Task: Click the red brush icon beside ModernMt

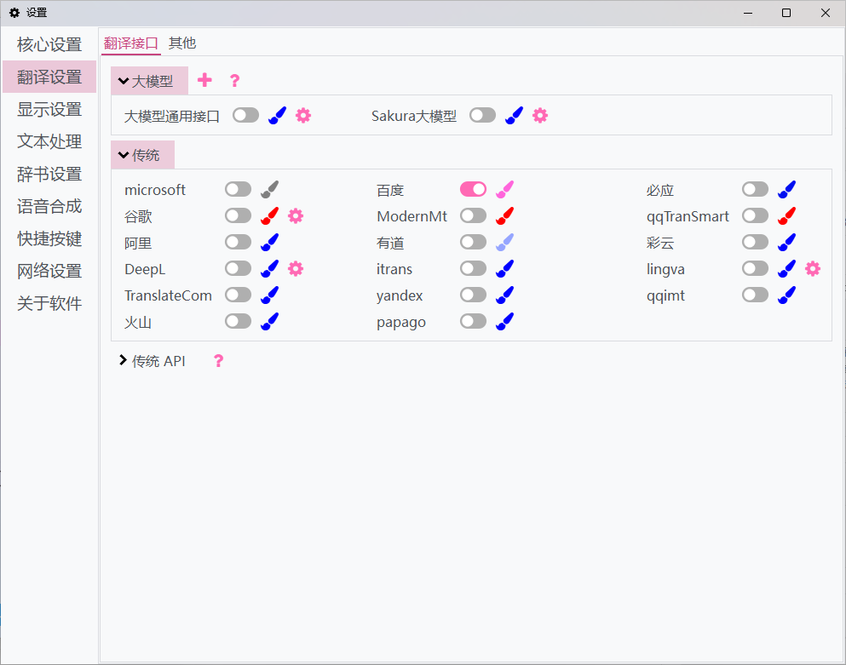Action: pyautogui.click(x=504, y=215)
